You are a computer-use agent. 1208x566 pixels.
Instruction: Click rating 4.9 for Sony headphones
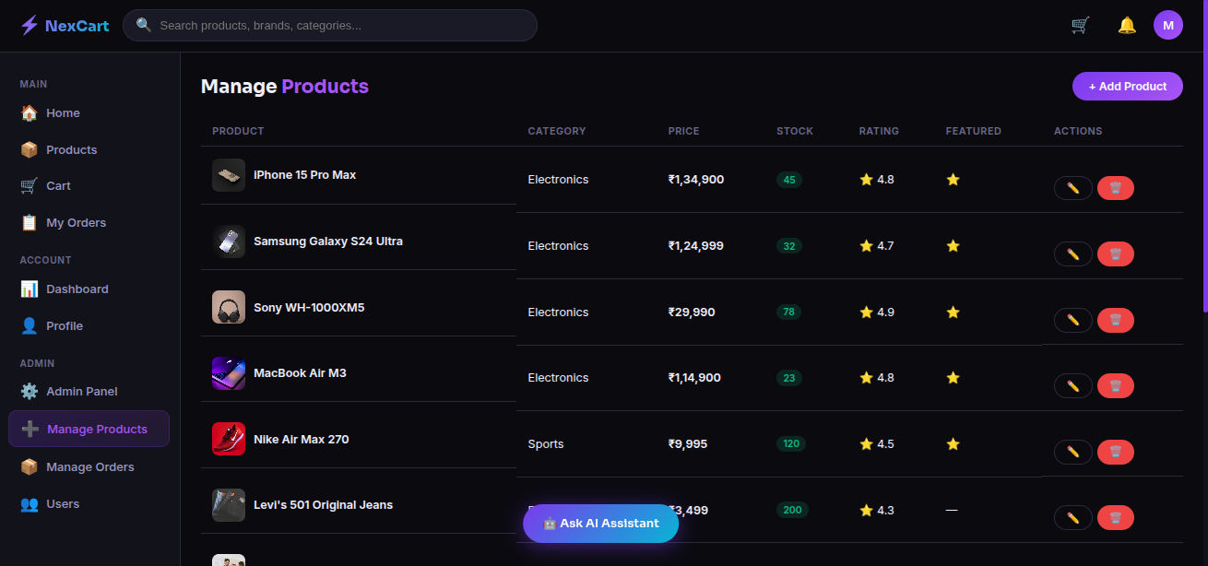pyautogui.click(x=877, y=312)
